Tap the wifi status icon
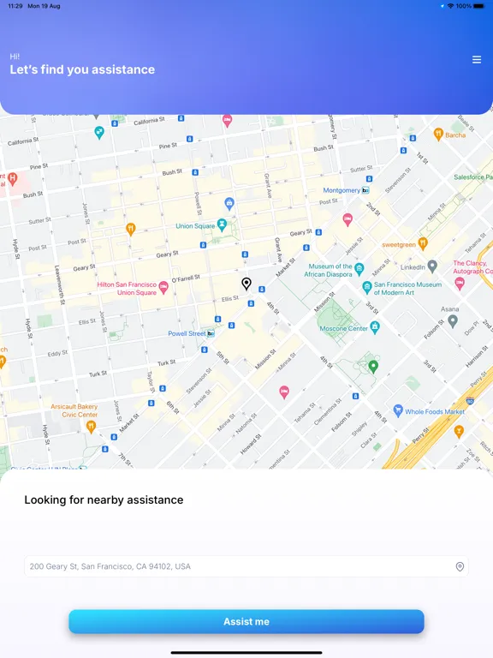This screenshot has height=658, width=493. 451,6
